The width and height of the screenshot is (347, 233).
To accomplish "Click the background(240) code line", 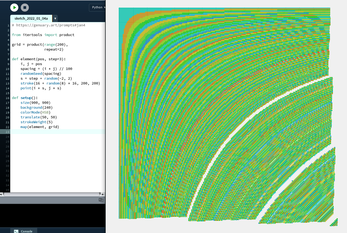I will (x=37, y=107).
